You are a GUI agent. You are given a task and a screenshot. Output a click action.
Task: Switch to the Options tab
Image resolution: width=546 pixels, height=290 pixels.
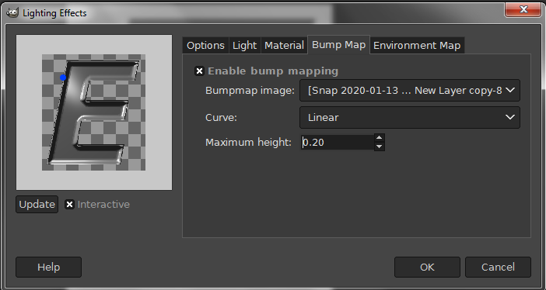tap(205, 46)
